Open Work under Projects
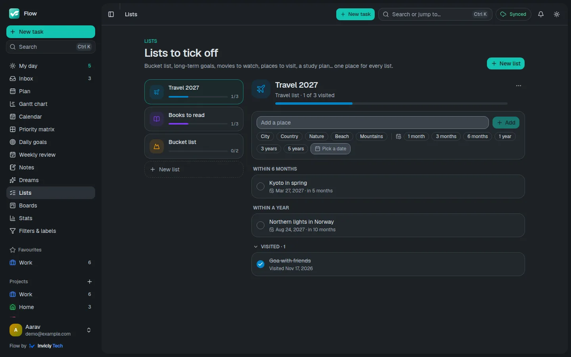571x357 pixels. tap(51, 294)
